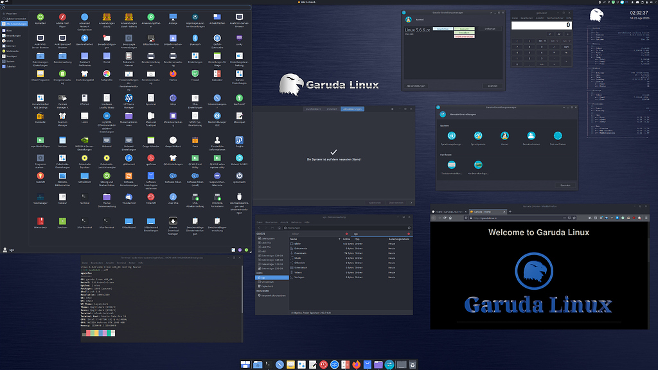Open the Kernel settings icon in Garuda Einstellungen
Image resolution: width=658 pixels, height=370 pixels.
(x=505, y=135)
